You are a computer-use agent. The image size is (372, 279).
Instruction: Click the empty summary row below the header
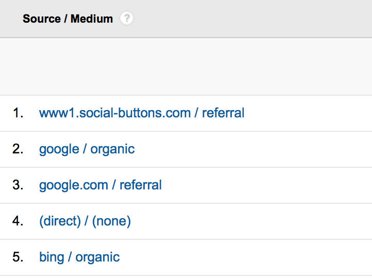[185, 66]
